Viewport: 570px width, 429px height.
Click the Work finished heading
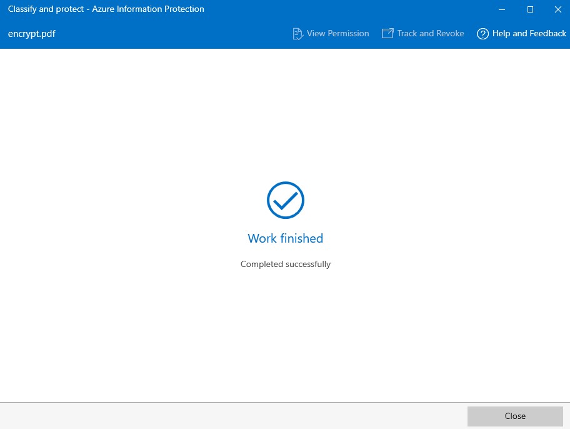tap(286, 238)
